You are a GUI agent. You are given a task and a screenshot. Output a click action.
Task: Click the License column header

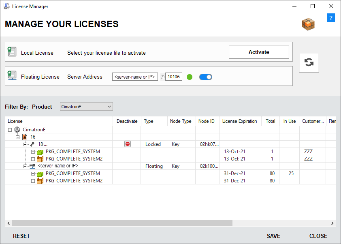[59, 121]
